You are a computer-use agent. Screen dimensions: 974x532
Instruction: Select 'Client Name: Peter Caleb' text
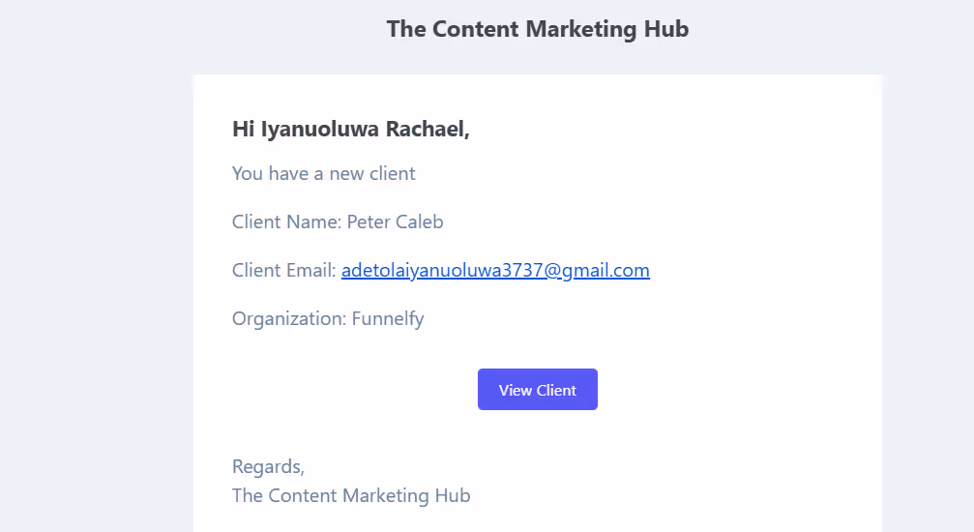click(338, 222)
